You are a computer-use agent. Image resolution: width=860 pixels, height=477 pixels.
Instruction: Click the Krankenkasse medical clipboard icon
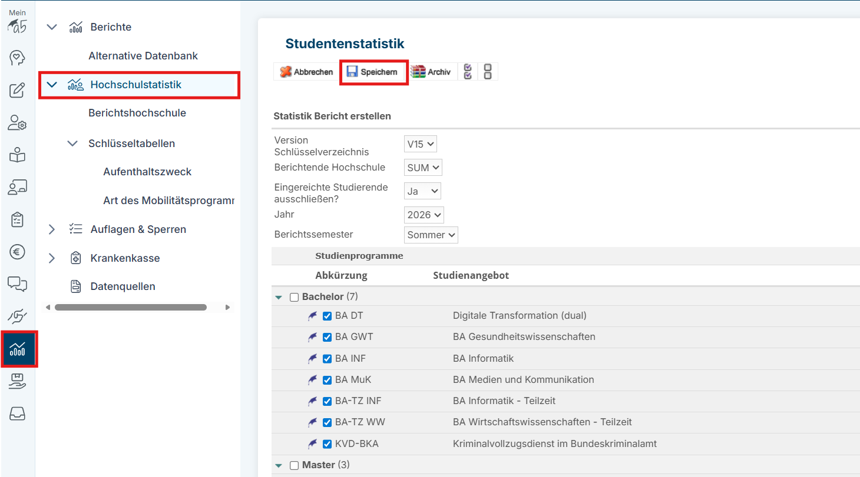point(75,258)
